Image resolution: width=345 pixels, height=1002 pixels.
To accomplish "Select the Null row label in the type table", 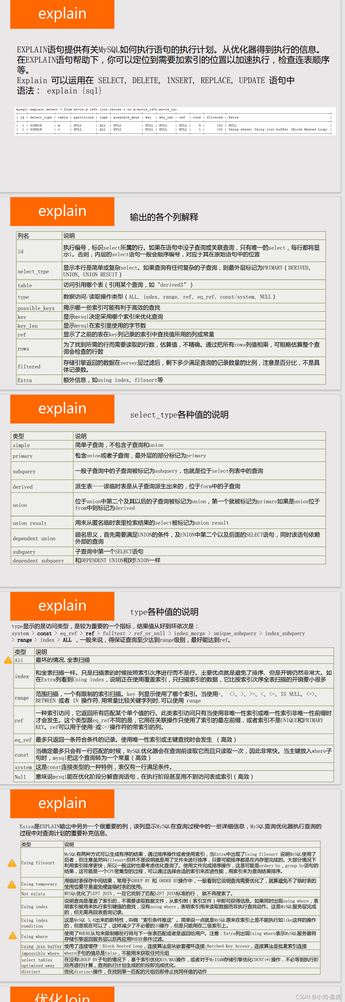I will click(x=24, y=777).
